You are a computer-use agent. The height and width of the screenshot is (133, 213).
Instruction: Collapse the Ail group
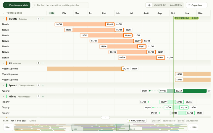[x=3, y=63]
